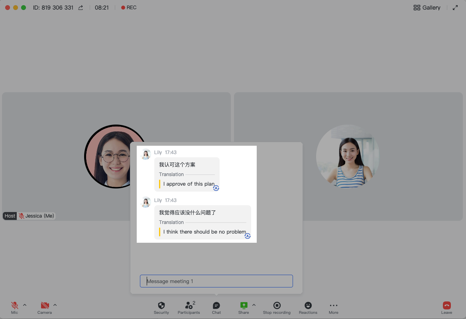The height and width of the screenshot is (319, 466).
Task: Switch to Gallery view
Action: 427,7
